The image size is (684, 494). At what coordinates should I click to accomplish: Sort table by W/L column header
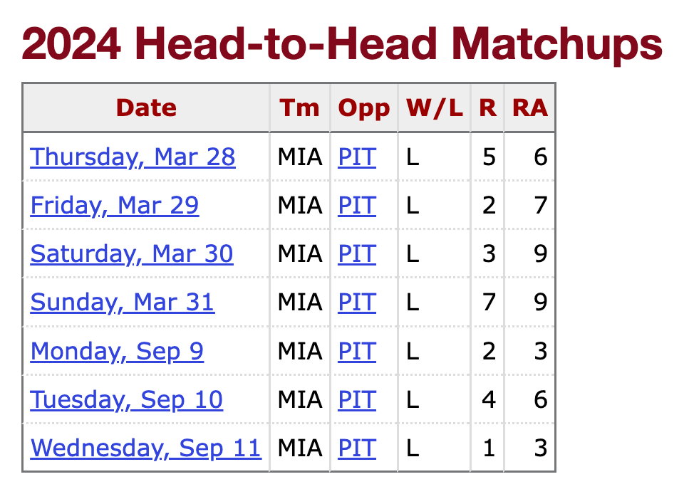[434, 107]
